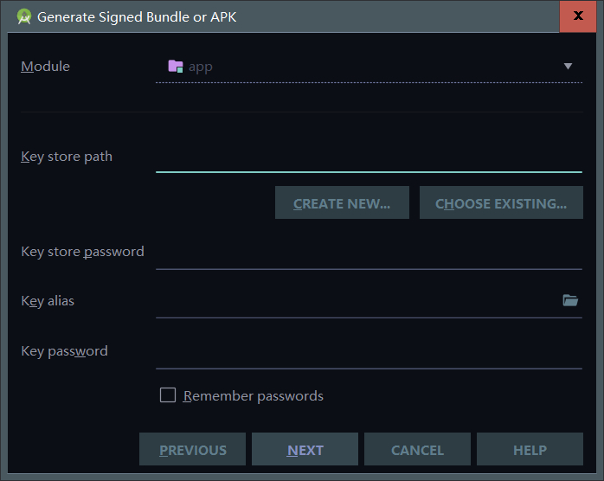Click the purple module folder icon
Image resolution: width=604 pixels, height=481 pixels.
coord(176,67)
